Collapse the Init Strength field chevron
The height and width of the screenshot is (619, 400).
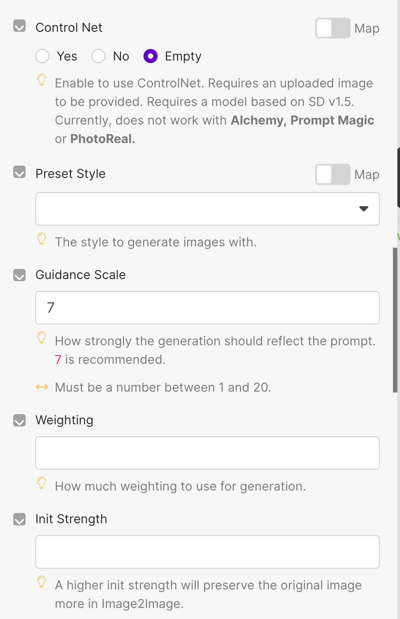[x=19, y=519]
